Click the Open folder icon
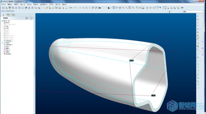Viewport: 206px width, 114px height. 47,8
